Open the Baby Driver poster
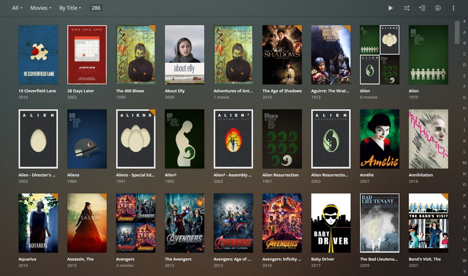Image resolution: width=468 pixels, height=276 pixels. (x=331, y=223)
